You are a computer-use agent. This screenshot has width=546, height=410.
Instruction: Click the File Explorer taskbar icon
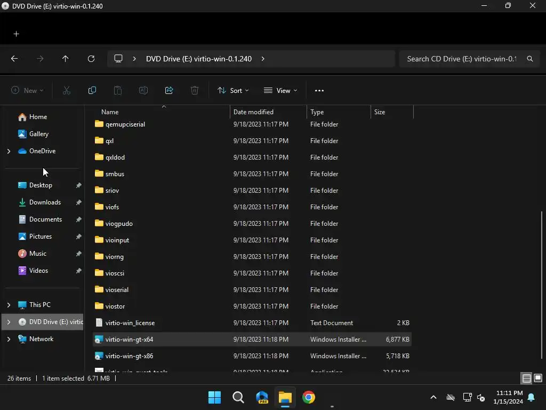point(285,397)
